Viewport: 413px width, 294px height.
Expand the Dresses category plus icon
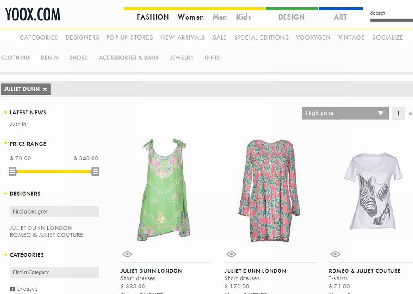(12, 289)
